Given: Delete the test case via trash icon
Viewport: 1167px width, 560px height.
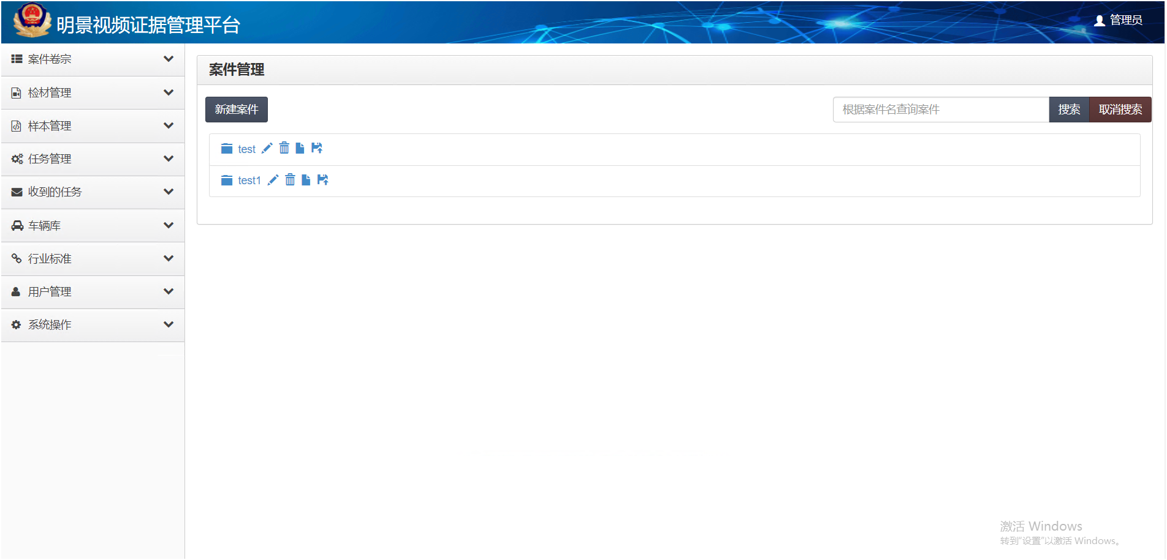Looking at the screenshot, I should (284, 148).
